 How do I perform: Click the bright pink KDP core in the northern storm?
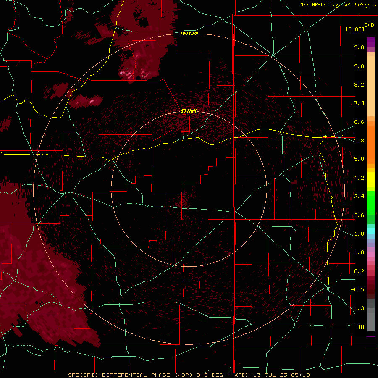[x=127, y=73]
